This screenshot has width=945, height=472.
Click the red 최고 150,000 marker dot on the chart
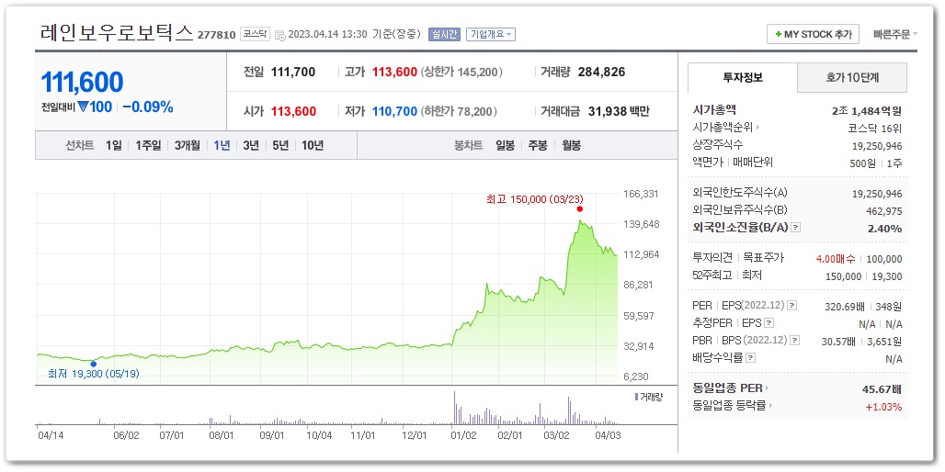(x=579, y=208)
